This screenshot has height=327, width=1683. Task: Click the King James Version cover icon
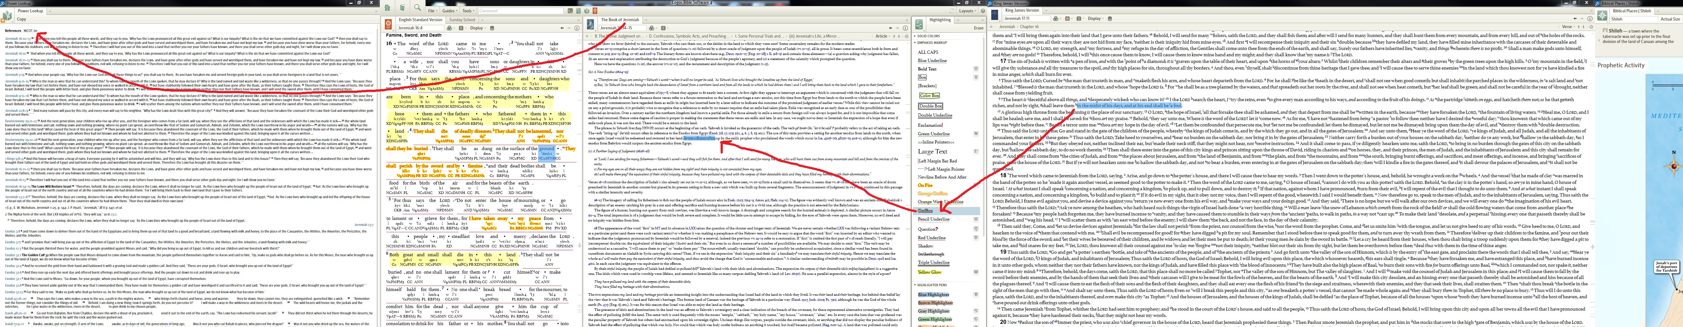995,15
